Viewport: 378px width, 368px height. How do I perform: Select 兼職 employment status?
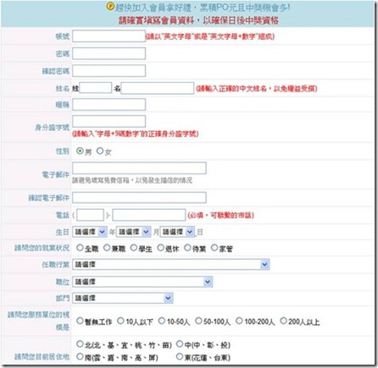pos(107,248)
